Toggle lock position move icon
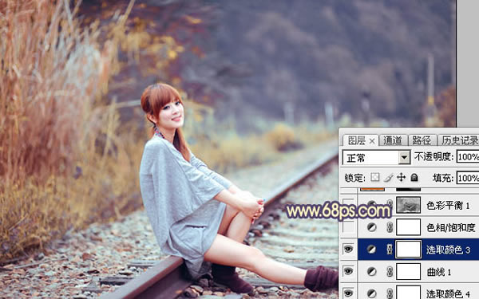The width and height of the screenshot is (479, 299). pyautogui.click(x=401, y=177)
